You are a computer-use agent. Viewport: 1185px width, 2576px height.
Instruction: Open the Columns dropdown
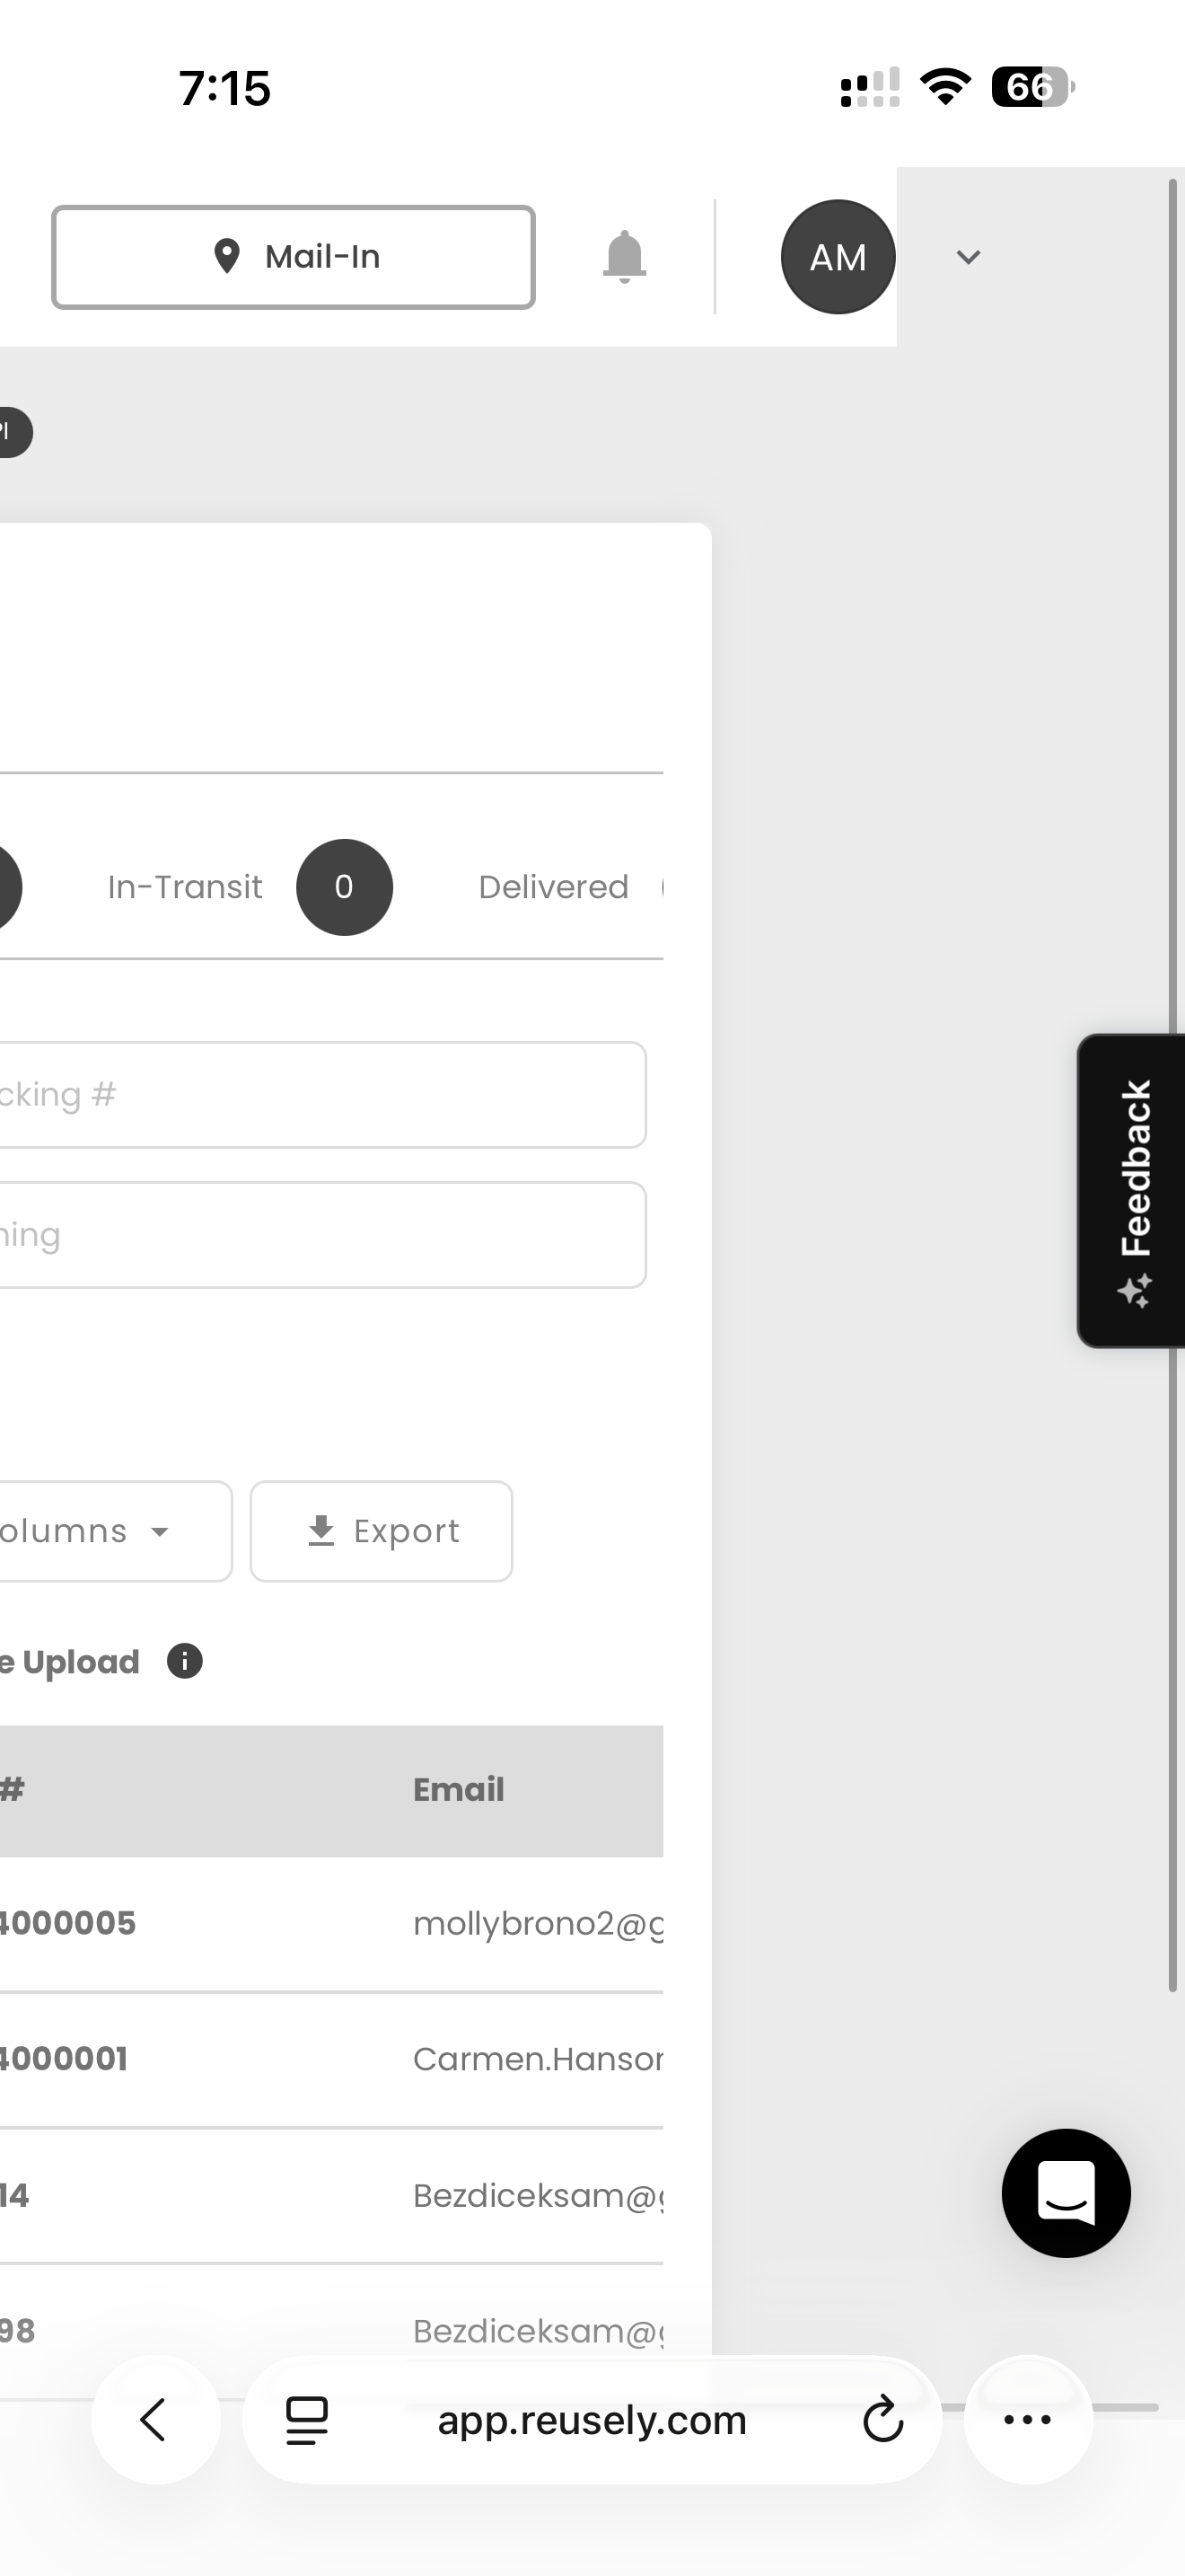pos(108,1531)
